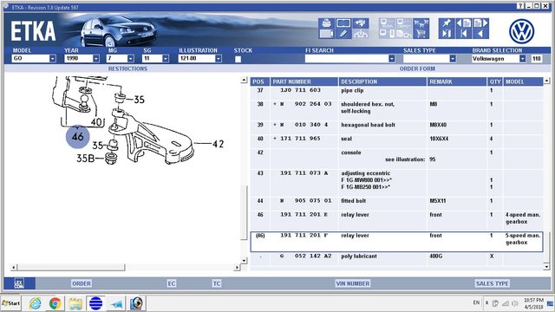Go to next page with right-arrow document icon

click(x=480, y=23)
